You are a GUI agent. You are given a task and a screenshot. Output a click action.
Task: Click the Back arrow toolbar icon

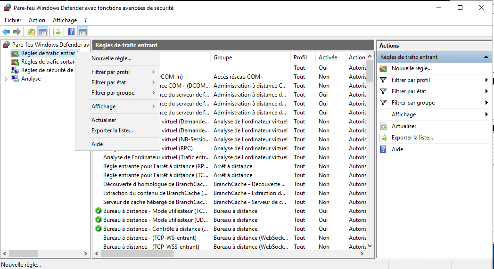tap(6, 32)
